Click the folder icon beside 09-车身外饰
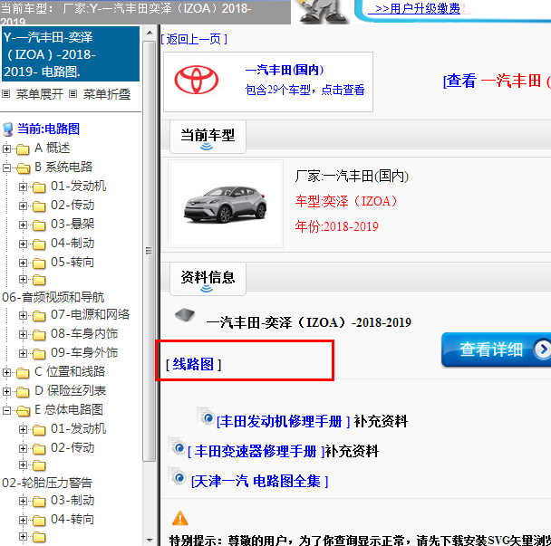This screenshot has height=546, width=551. click(39, 354)
